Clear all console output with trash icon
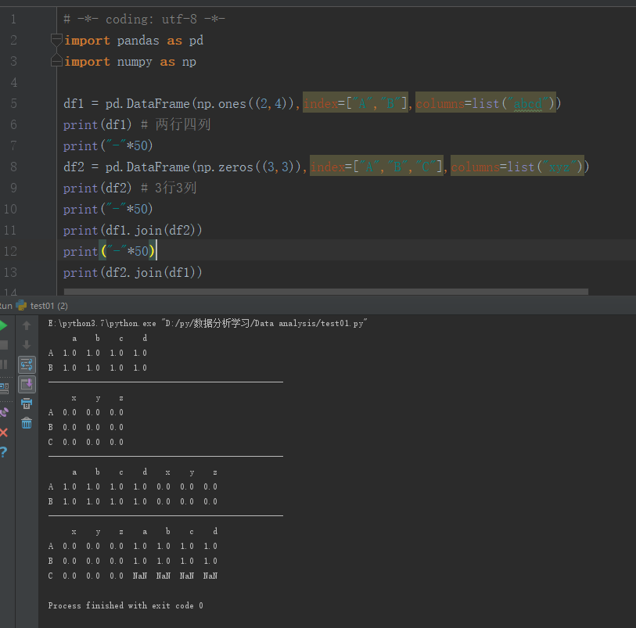Screen dimensions: 636x628 (x=27, y=423)
